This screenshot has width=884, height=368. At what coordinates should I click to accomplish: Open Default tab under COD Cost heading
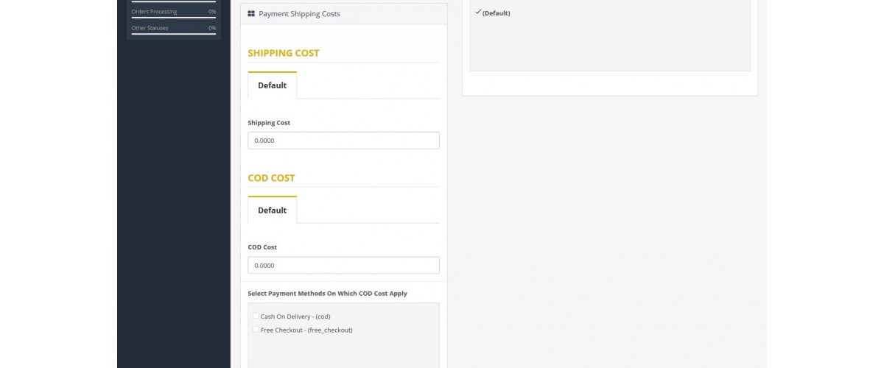[272, 210]
